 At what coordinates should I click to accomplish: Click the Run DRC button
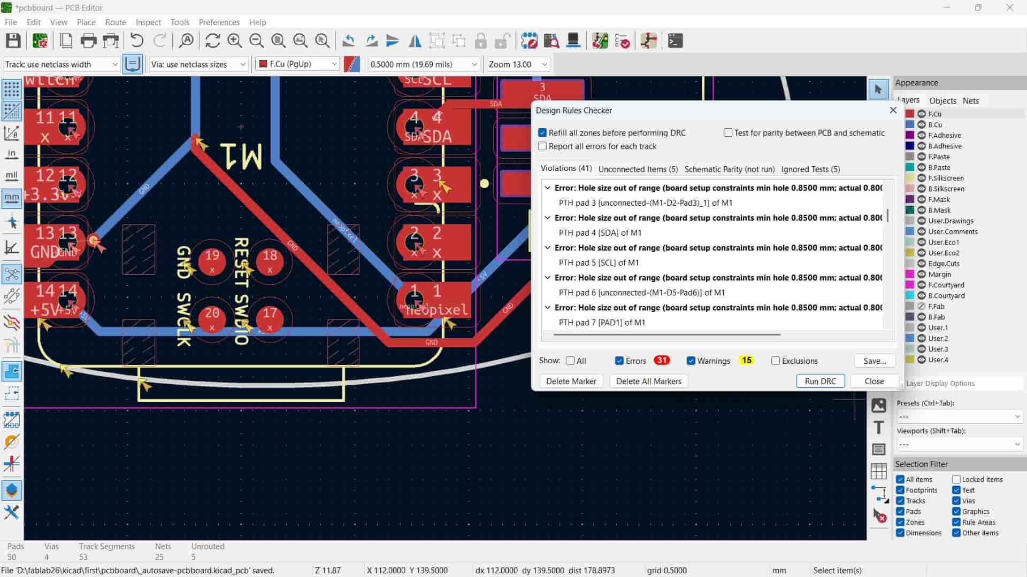coord(820,381)
